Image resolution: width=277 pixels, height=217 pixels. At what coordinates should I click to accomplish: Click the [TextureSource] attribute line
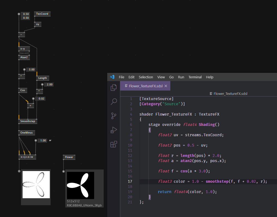tap(156, 99)
